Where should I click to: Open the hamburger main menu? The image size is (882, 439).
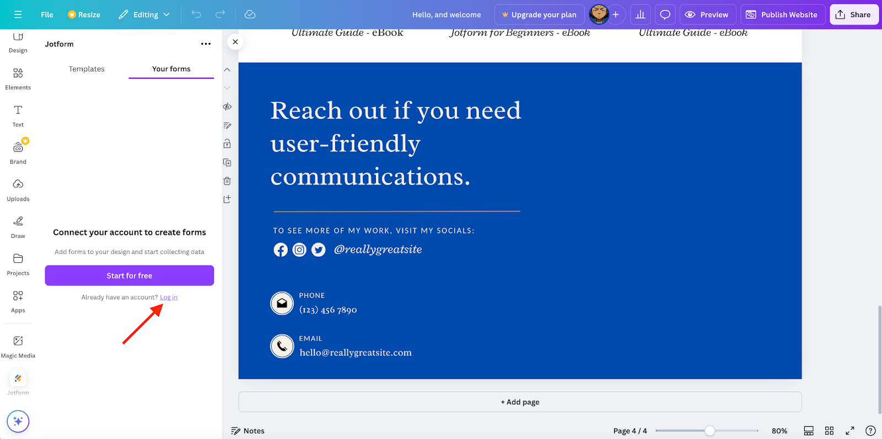coord(18,14)
